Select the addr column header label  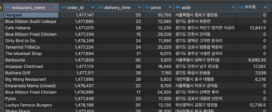pyautogui.click(x=186, y=8)
